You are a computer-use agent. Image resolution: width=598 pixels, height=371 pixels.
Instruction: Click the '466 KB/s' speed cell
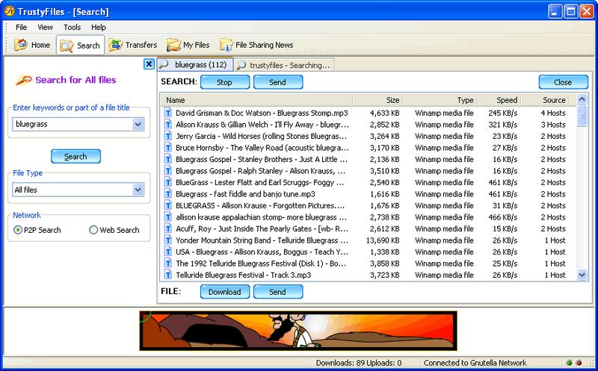coord(502,217)
